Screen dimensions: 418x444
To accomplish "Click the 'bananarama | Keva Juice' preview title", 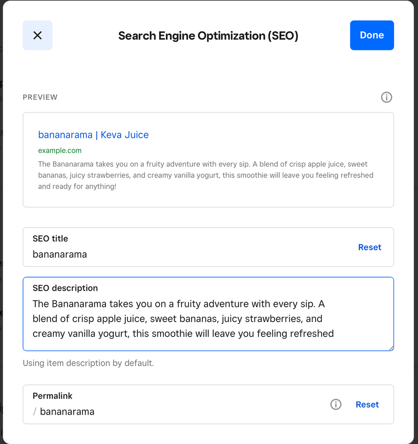I will (93, 135).
